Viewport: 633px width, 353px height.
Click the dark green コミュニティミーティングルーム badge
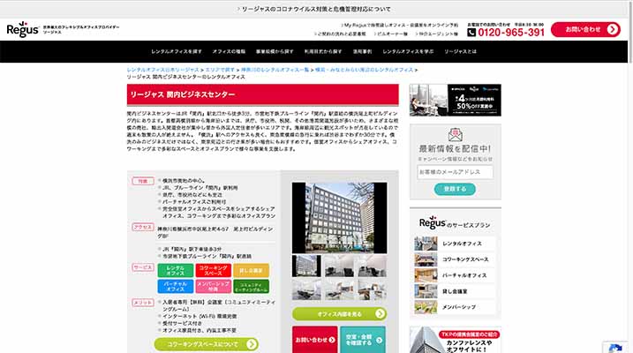pos(251,287)
